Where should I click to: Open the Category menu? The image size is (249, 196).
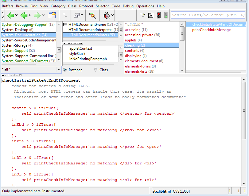tap(58, 6)
